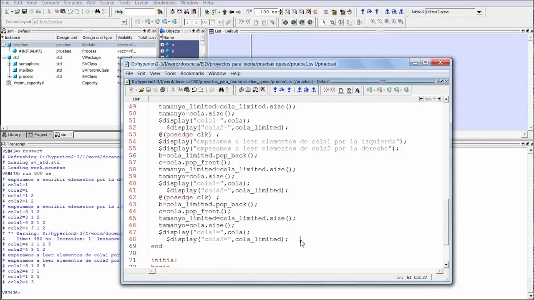Sort by Visibility column header
The height and width of the screenshot is (300, 534).
[x=126, y=37]
